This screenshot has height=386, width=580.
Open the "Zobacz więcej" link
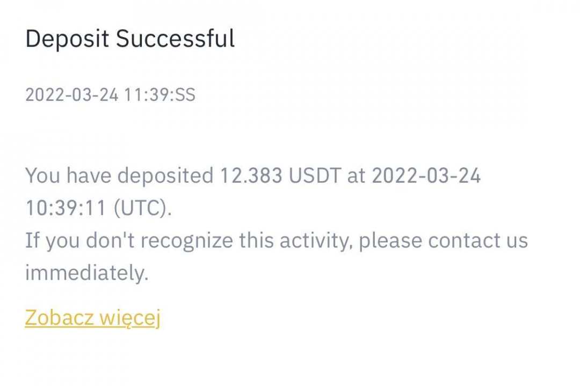(92, 318)
